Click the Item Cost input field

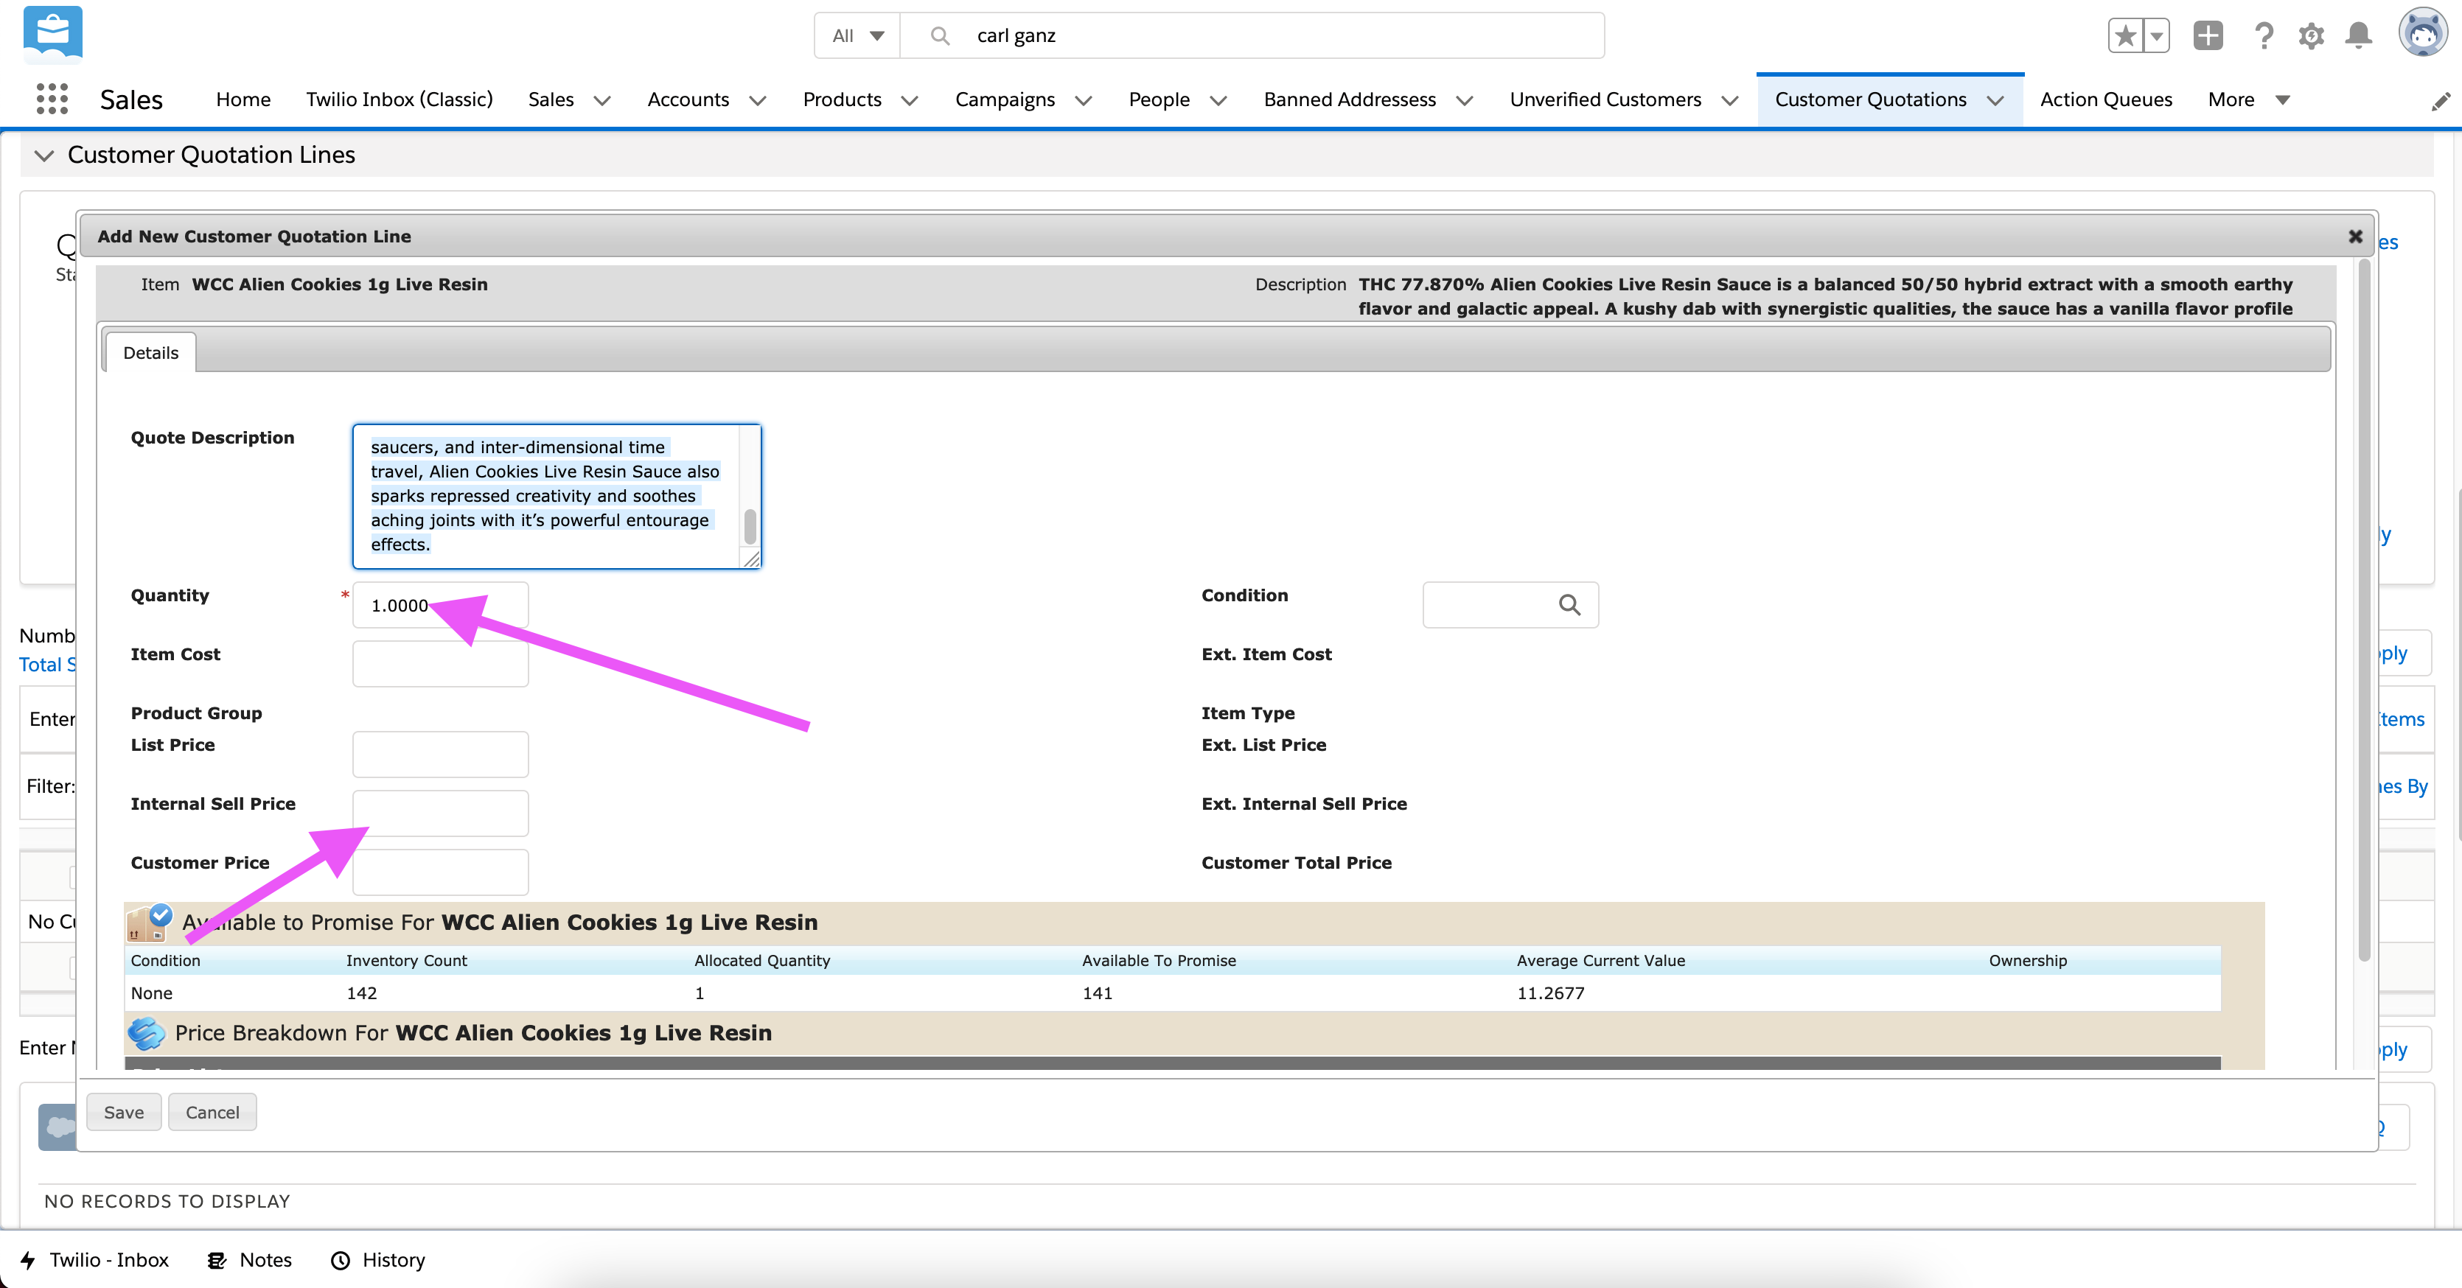[439, 664]
